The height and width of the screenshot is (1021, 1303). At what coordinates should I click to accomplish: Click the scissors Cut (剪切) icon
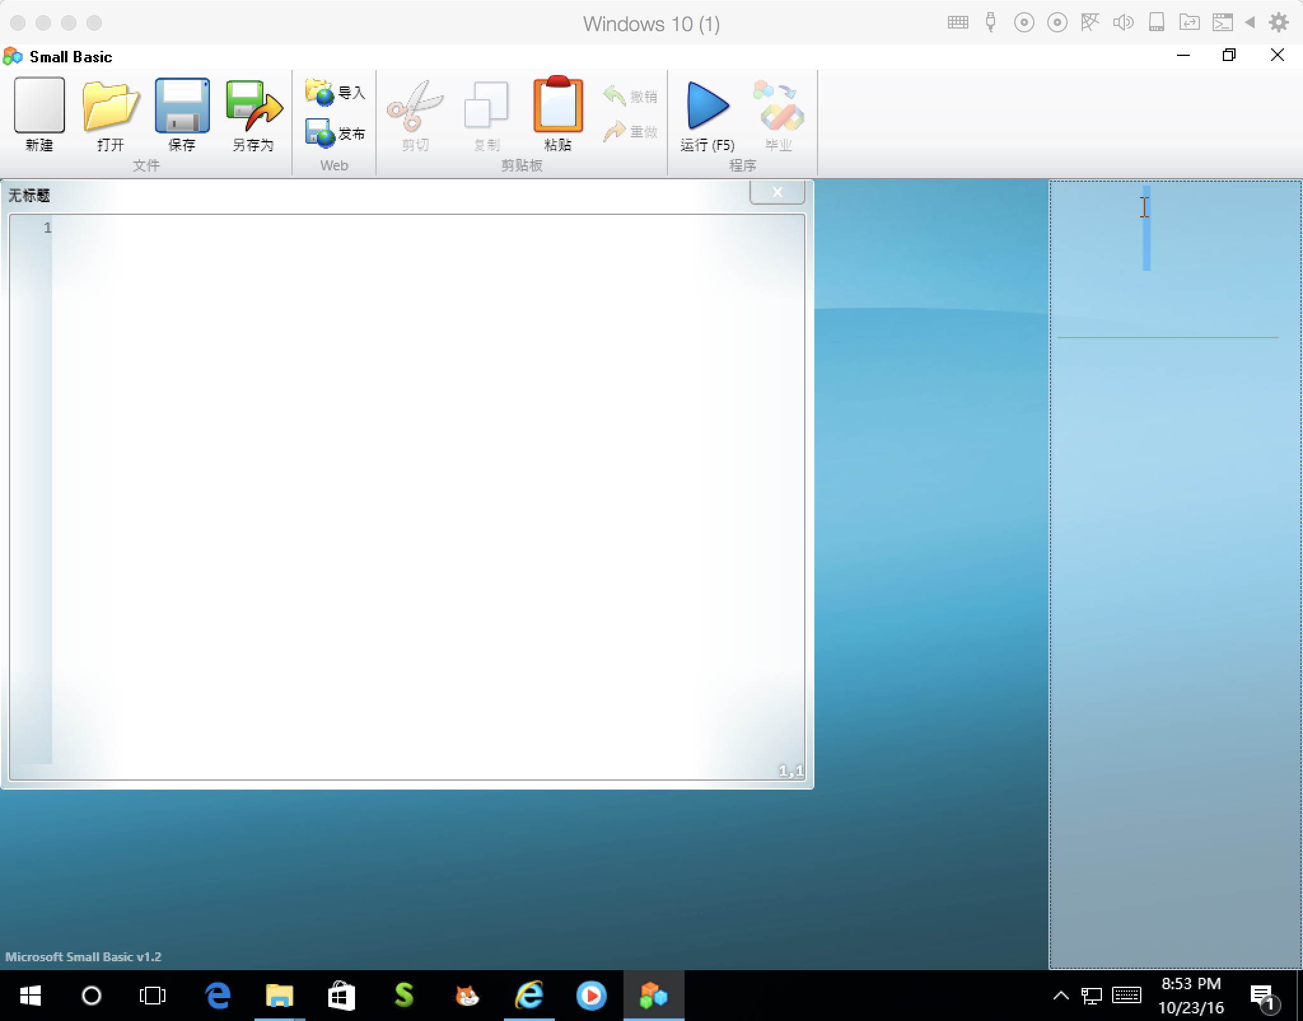pyautogui.click(x=415, y=106)
